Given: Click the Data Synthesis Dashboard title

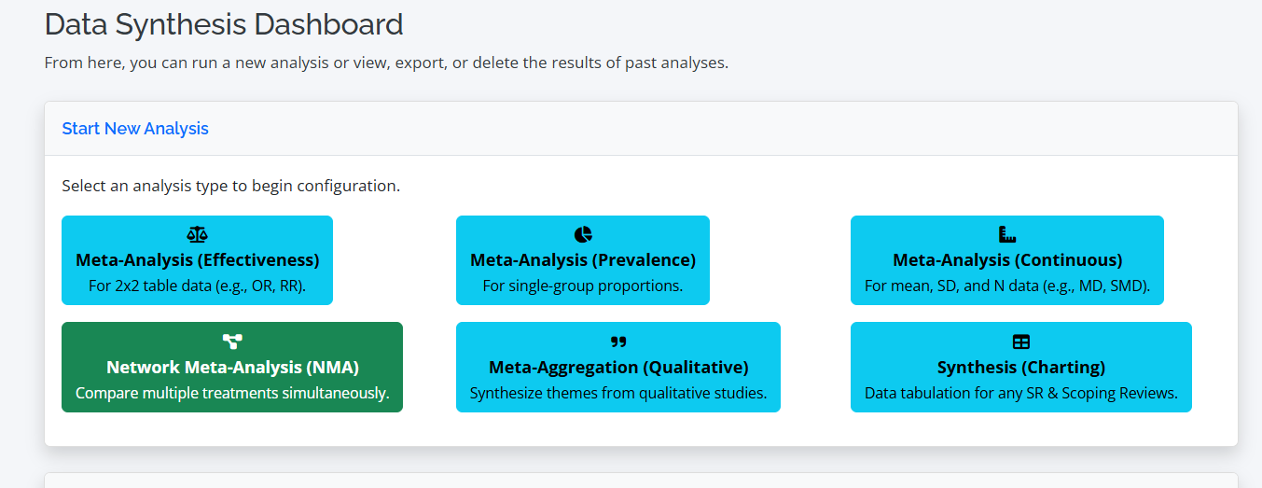Looking at the screenshot, I should [x=224, y=24].
